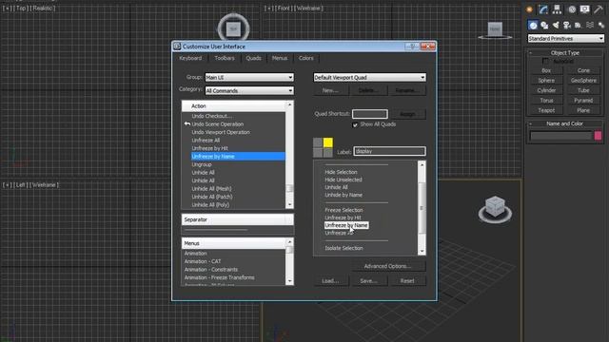Click the Assign shortcut button

pyautogui.click(x=407, y=114)
